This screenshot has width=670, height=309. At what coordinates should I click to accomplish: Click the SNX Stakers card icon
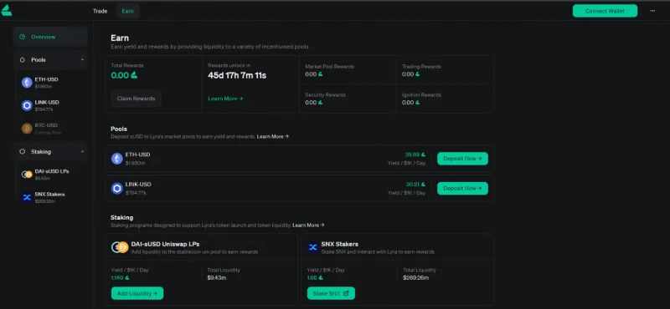coord(312,247)
